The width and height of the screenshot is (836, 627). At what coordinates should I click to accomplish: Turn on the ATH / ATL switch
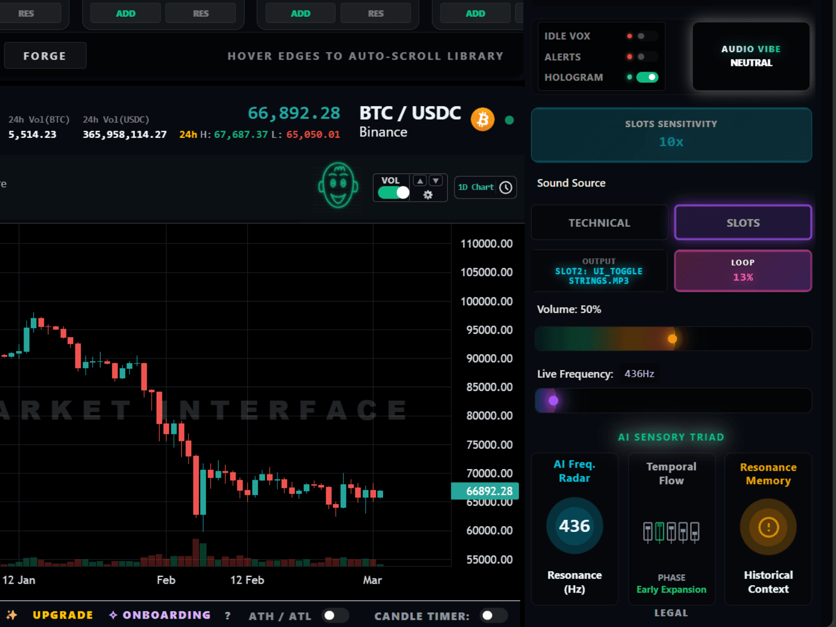point(335,616)
